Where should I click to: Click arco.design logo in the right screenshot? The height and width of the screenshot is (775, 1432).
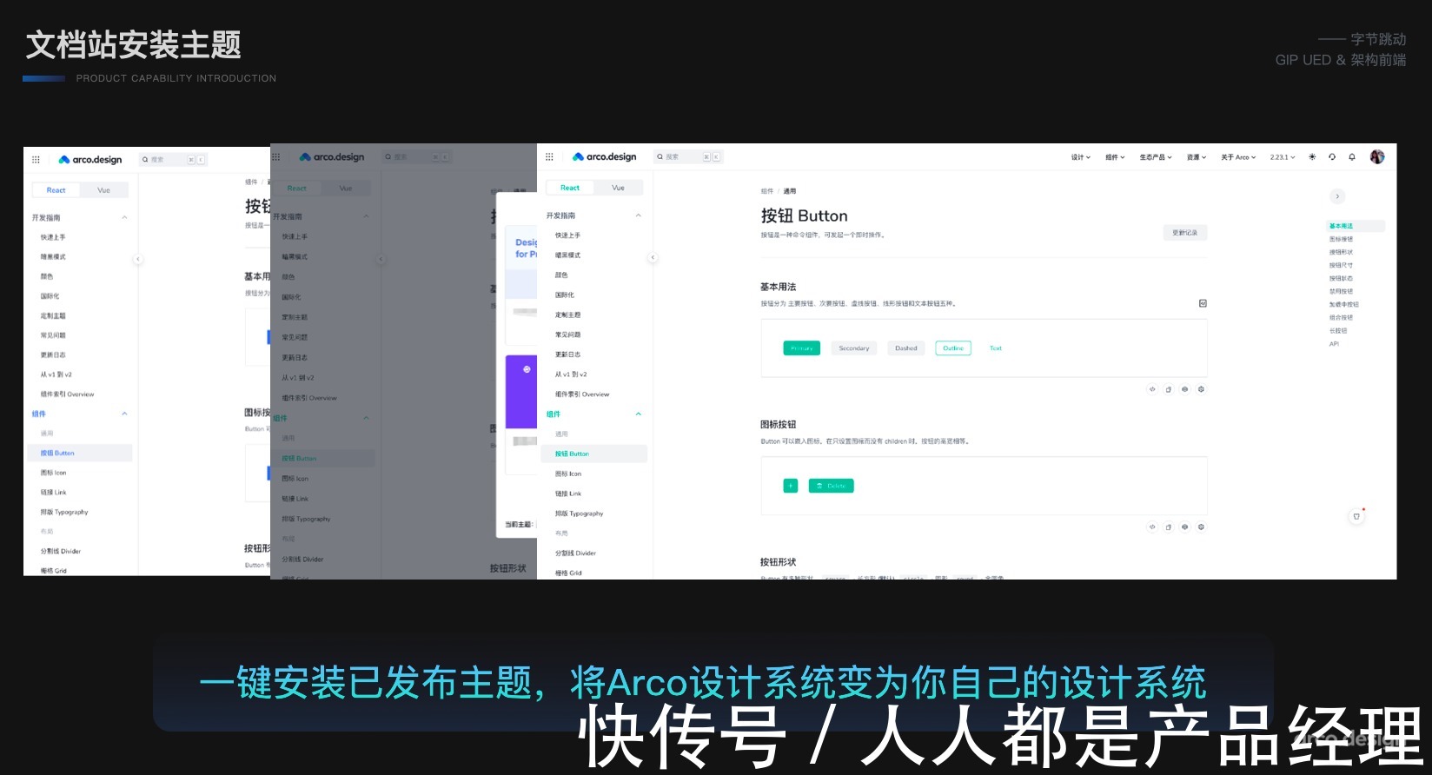coord(605,157)
